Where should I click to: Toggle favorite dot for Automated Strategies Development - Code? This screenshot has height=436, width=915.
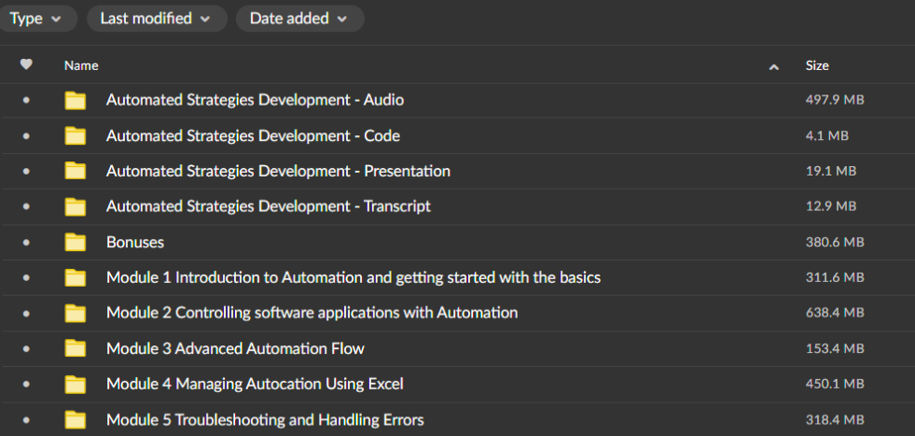pos(26,136)
